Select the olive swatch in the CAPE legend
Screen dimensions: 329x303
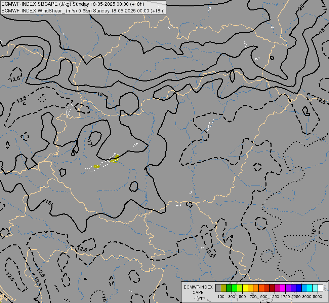[x=223, y=288]
